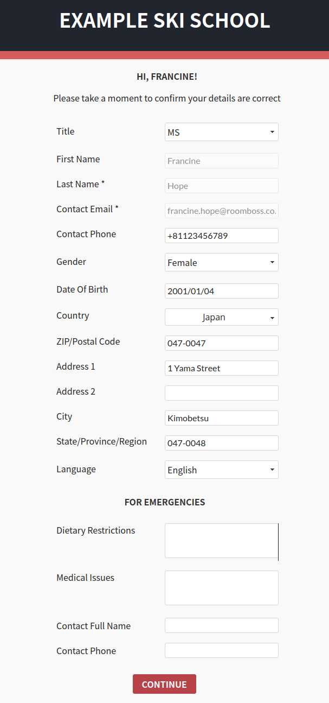Click the emergency Contact Phone field
This screenshot has height=703, width=329.
[x=221, y=650]
